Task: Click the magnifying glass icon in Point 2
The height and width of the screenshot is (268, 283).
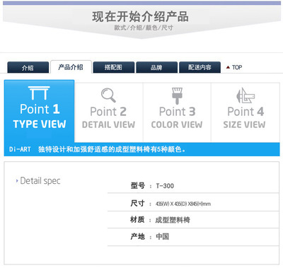Action: point(108,95)
